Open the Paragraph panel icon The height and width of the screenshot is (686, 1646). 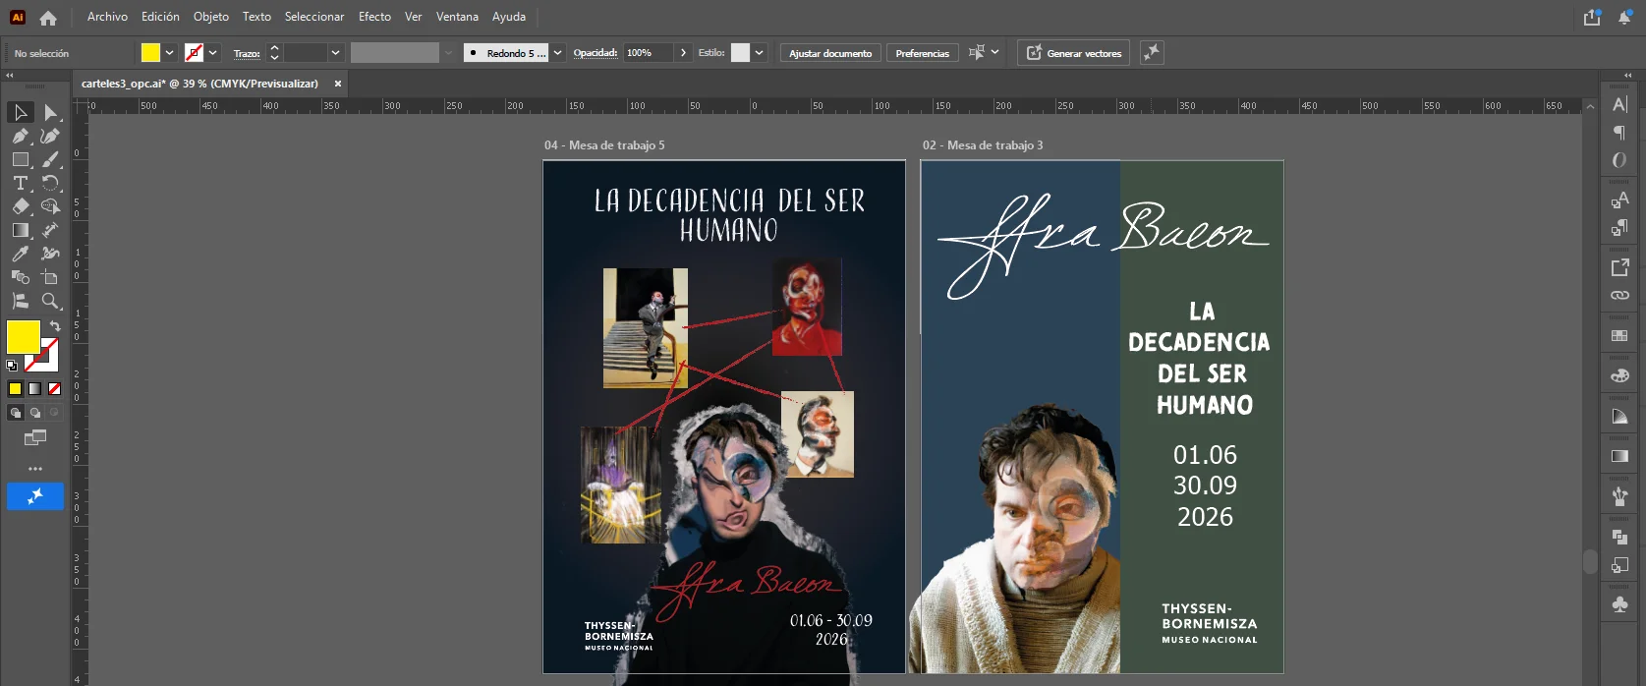click(x=1619, y=133)
